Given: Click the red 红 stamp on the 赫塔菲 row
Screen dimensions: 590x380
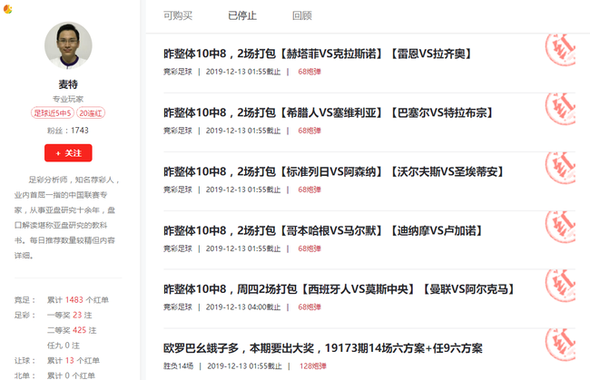Looking at the screenshot, I should coord(560,50).
